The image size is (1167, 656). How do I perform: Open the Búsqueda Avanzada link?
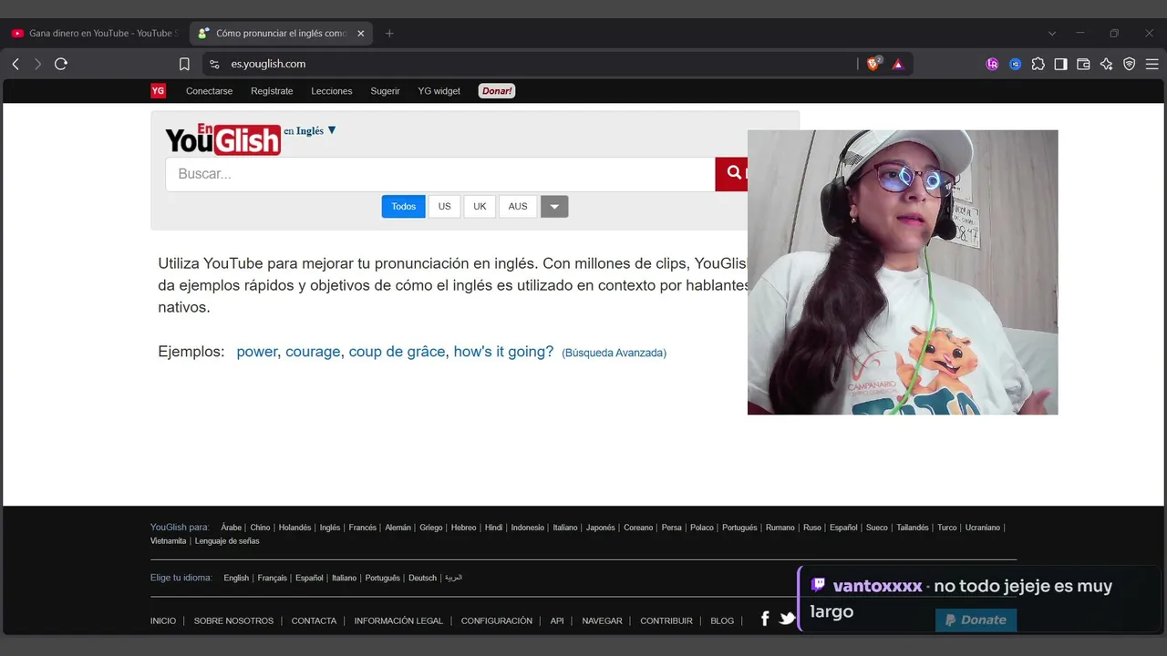[614, 353]
